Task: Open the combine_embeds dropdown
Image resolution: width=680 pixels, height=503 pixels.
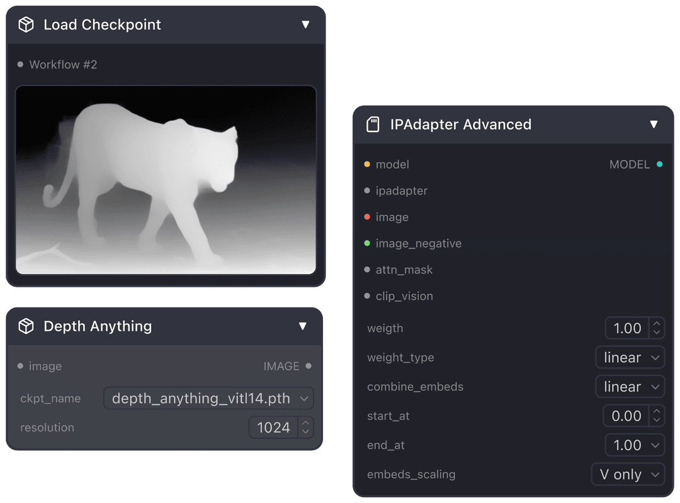Action: [630, 387]
